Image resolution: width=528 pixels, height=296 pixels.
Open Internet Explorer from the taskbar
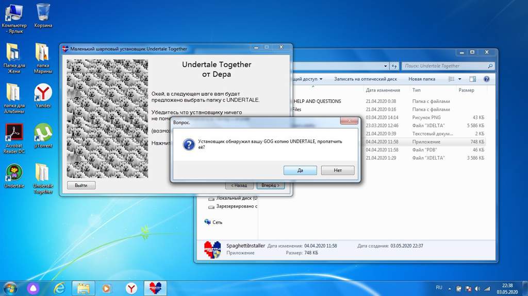(59, 288)
